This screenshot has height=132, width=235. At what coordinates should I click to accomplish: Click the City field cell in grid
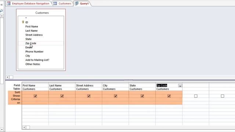115,85
